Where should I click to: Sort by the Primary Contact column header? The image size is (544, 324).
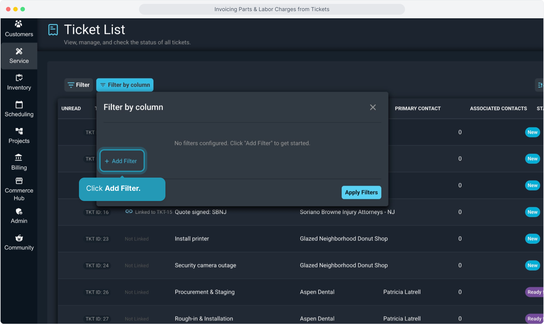418,109
